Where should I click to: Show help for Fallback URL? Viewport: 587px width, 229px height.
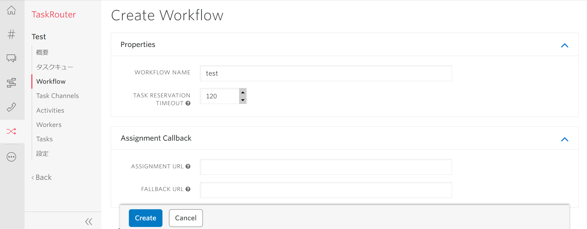point(188,189)
